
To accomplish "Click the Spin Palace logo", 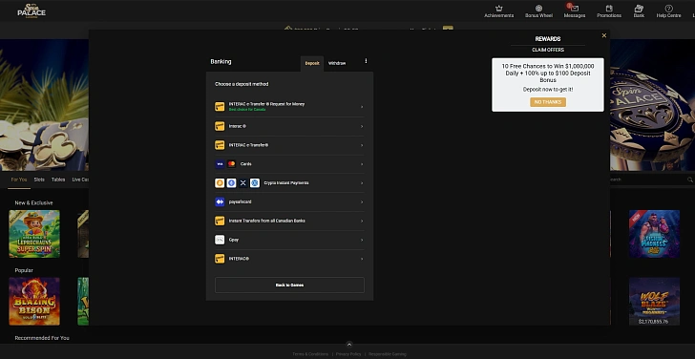I will coord(32,11).
